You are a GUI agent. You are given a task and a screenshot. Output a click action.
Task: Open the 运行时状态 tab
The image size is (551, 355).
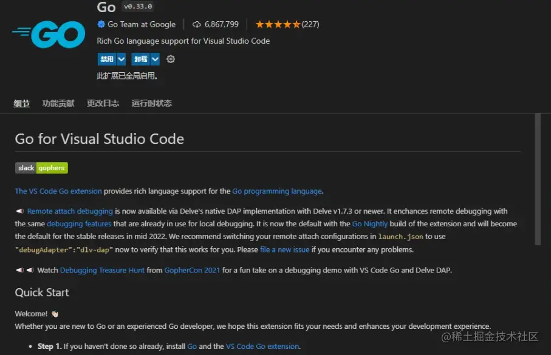[x=151, y=103]
